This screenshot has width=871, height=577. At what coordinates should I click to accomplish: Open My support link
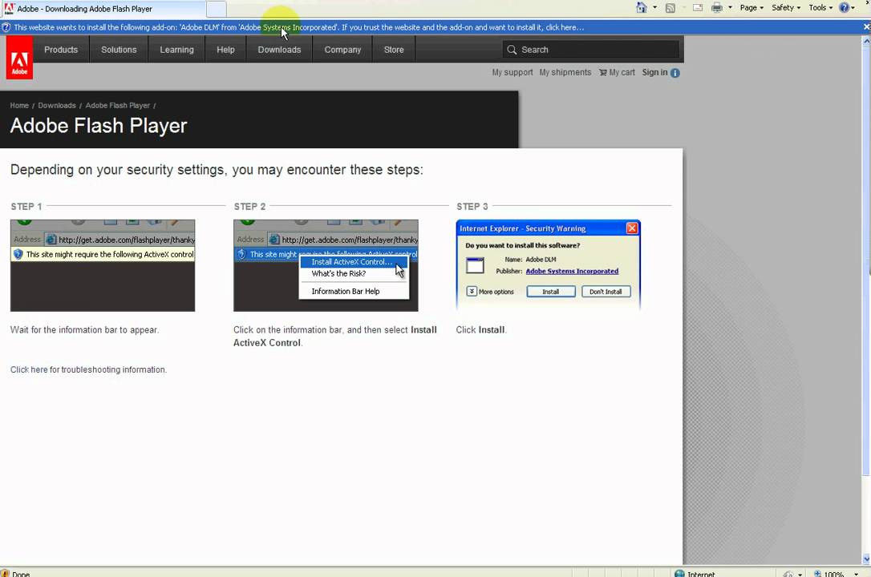512,72
